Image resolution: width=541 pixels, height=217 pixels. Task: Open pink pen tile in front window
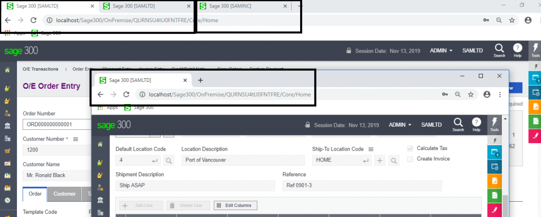(495, 210)
